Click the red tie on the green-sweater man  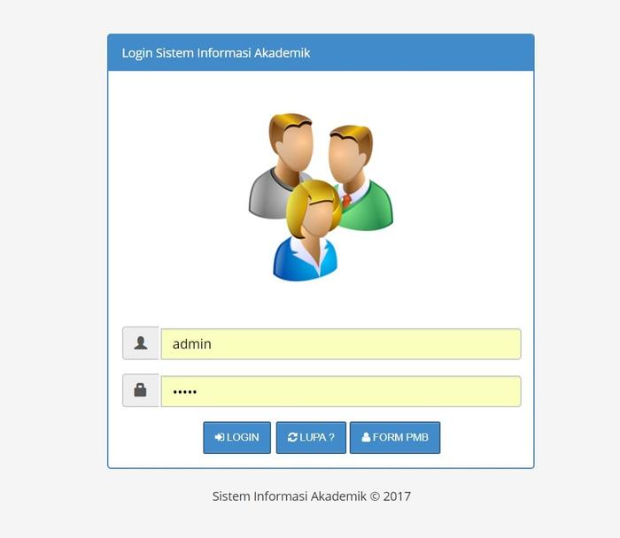[x=347, y=200]
